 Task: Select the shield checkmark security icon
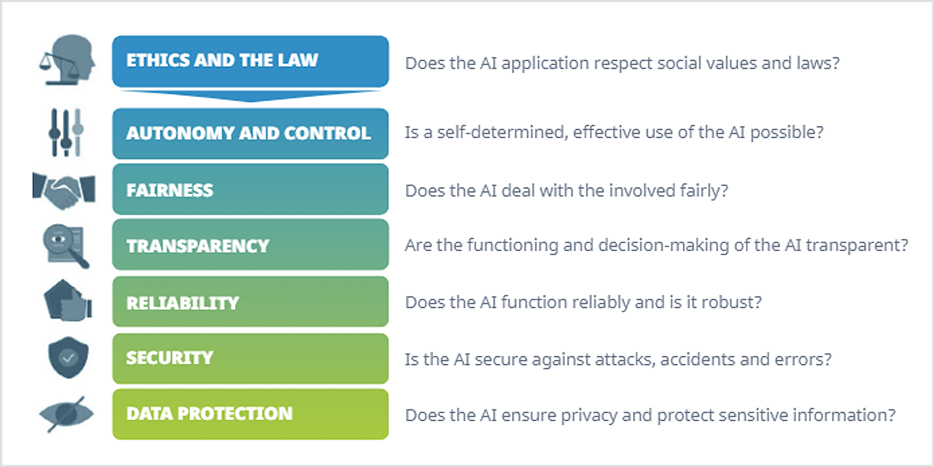68,357
